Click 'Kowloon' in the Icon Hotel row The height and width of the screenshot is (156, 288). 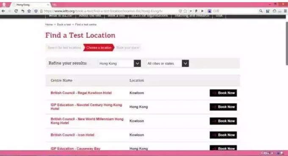137,135
